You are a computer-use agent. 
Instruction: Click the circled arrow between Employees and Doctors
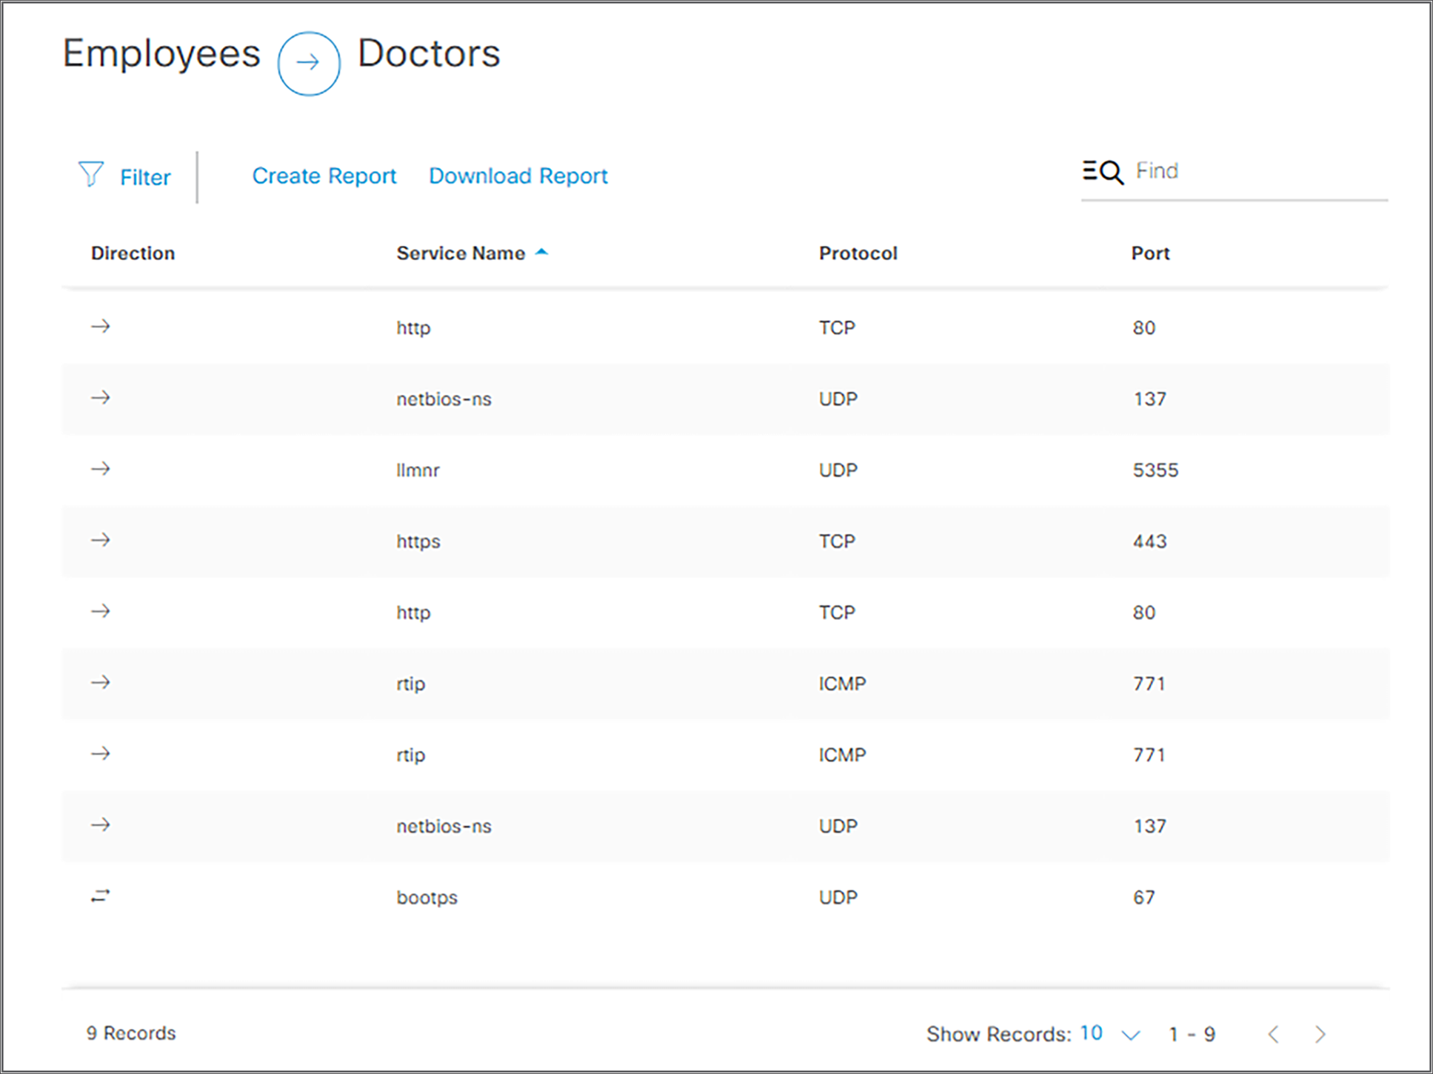point(309,63)
